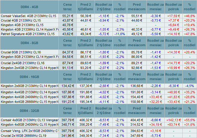Select Pred 2 týždňami header in DDR4 - 4GB section

coord(85,7)
